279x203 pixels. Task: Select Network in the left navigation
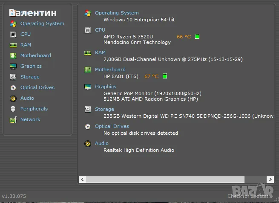30,119
